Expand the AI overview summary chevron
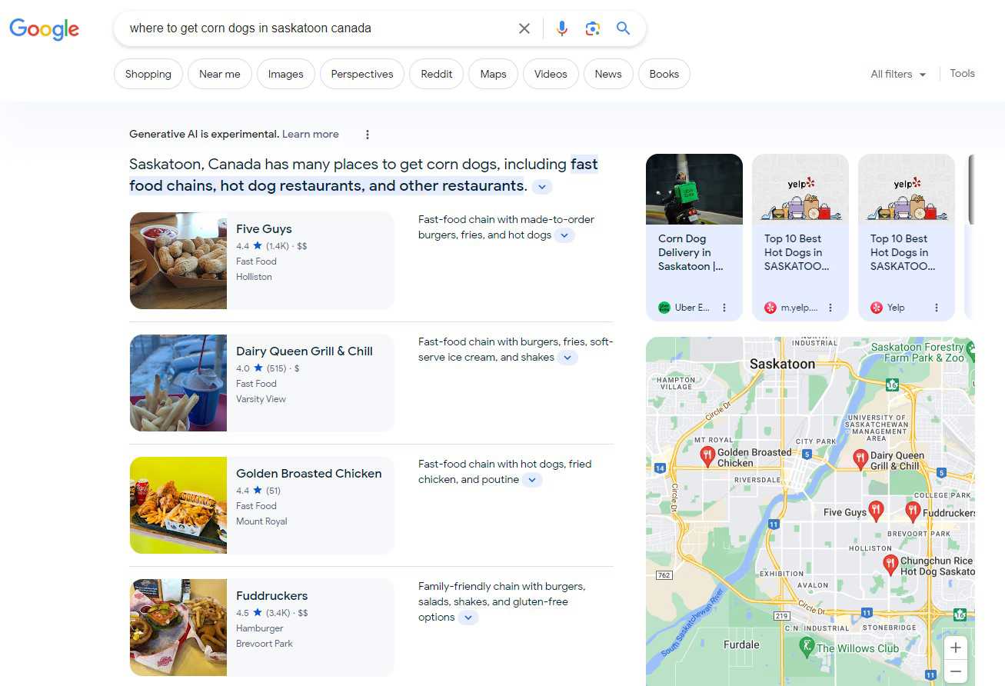The width and height of the screenshot is (1005, 686). point(542,187)
